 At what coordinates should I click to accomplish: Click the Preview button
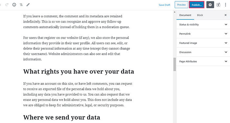(181, 5)
